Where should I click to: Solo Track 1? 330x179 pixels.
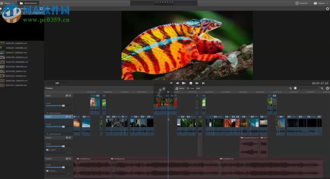pos(70,96)
